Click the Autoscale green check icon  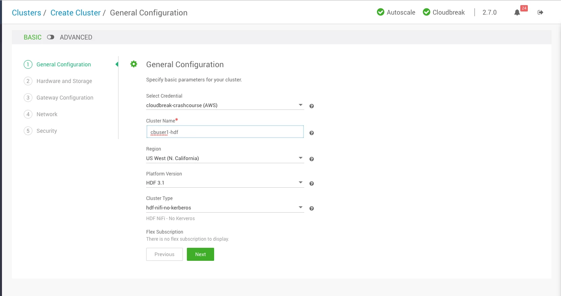380,12
